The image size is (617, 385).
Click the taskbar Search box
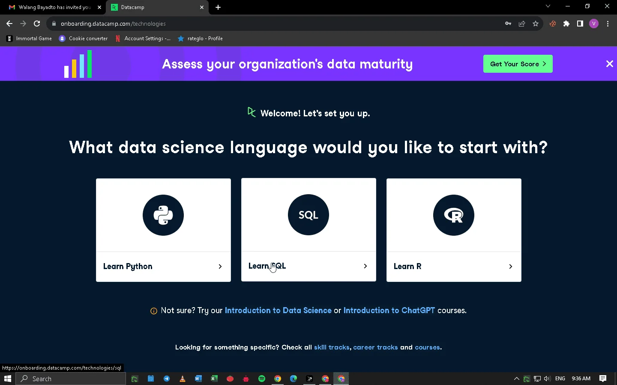point(71,379)
